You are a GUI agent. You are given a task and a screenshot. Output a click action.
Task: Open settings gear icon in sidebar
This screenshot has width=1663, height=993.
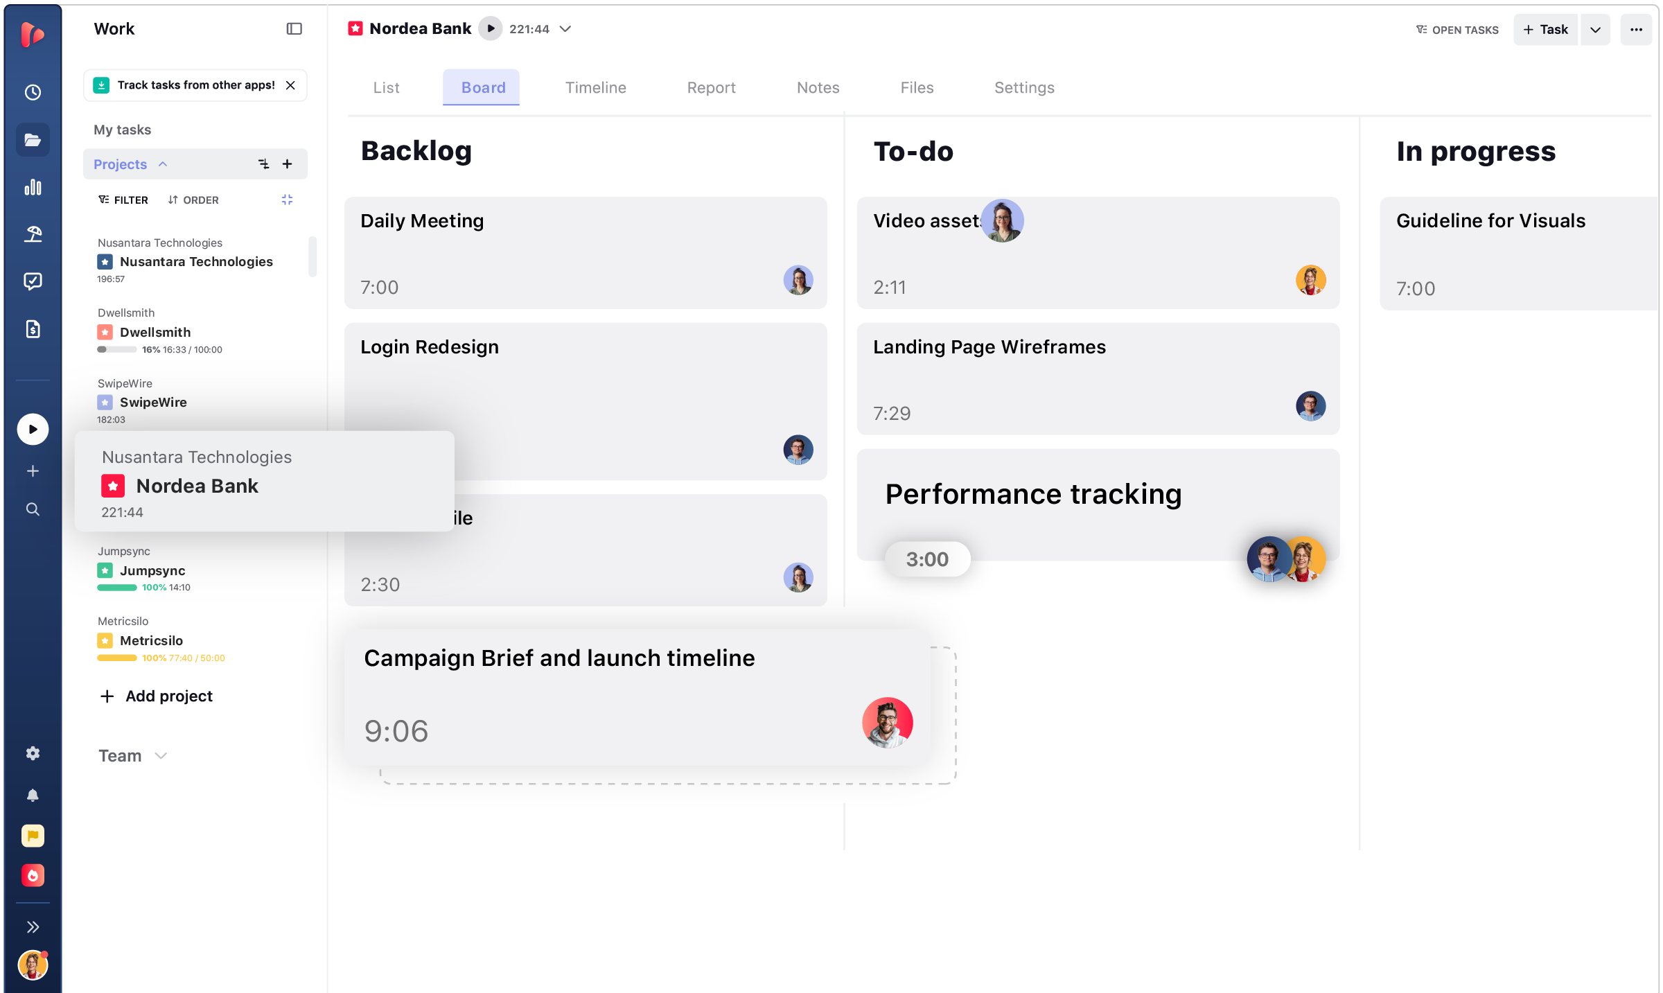click(33, 753)
